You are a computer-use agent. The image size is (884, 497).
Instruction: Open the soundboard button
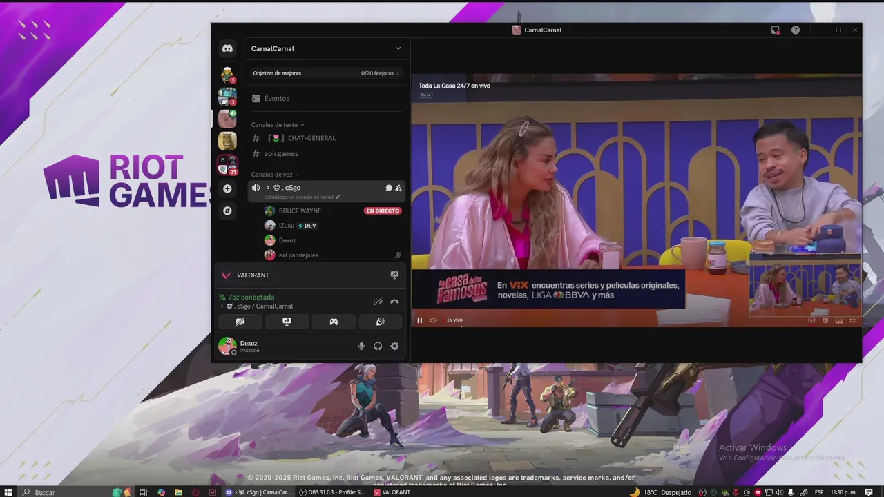(x=380, y=322)
